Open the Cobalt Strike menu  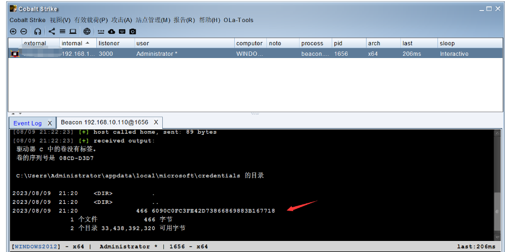[x=28, y=20]
